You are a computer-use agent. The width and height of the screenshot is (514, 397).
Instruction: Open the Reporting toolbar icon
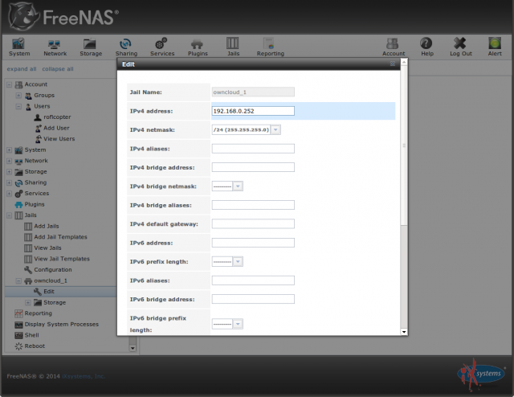click(x=270, y=47)
